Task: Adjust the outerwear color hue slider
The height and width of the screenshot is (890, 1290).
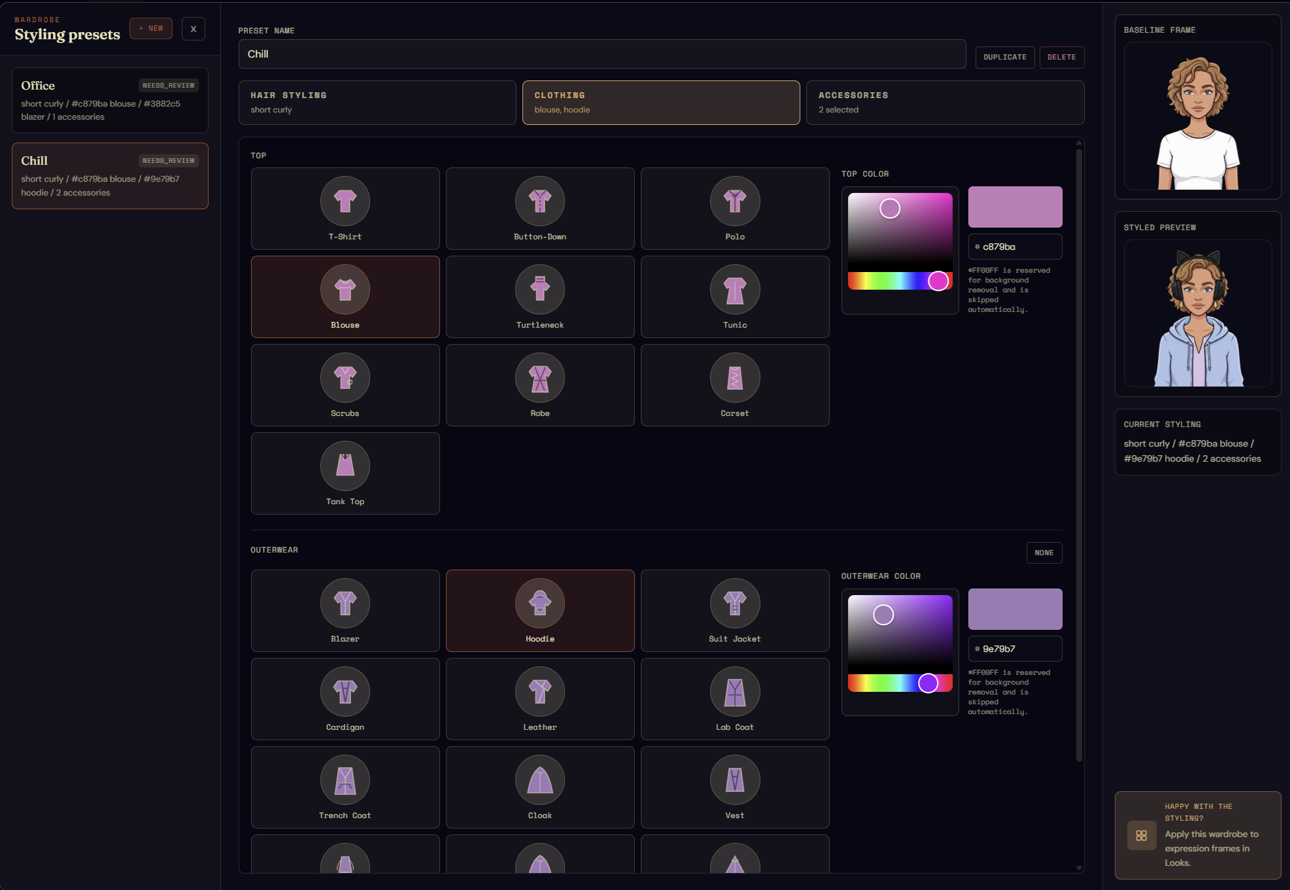Action: point(900,683)
